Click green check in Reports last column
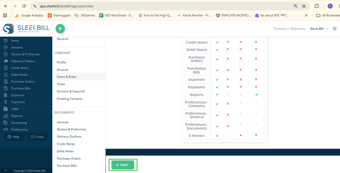 (256, 95)
